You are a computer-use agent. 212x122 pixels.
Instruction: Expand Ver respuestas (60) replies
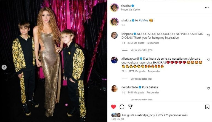pyautogui.click(x=141, y=100)
